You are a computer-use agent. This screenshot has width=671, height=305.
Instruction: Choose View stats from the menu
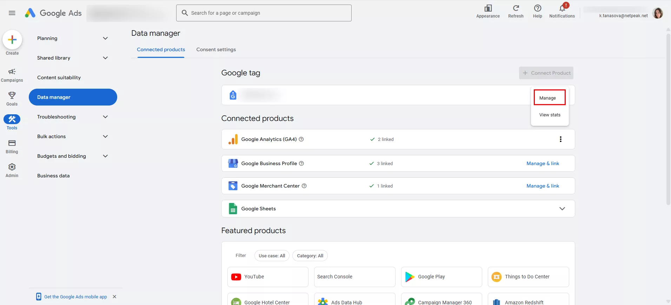pos(550,115)
